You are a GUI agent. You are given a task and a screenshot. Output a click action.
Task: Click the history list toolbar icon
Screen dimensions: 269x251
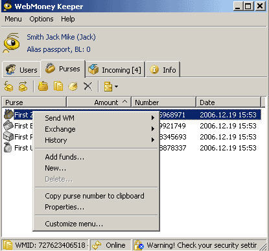coord(108,87)
